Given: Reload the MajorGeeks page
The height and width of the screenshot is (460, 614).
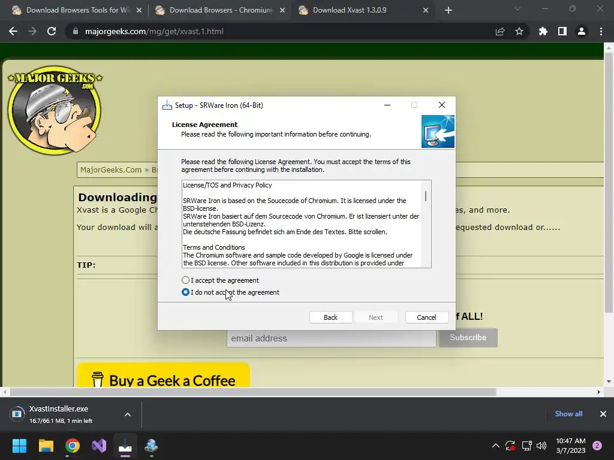Looking at the screenshot, I should 52,31.
